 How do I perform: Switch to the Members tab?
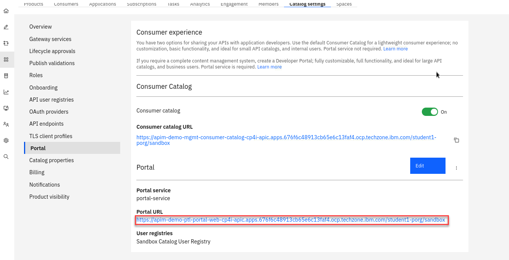(268, 4)
